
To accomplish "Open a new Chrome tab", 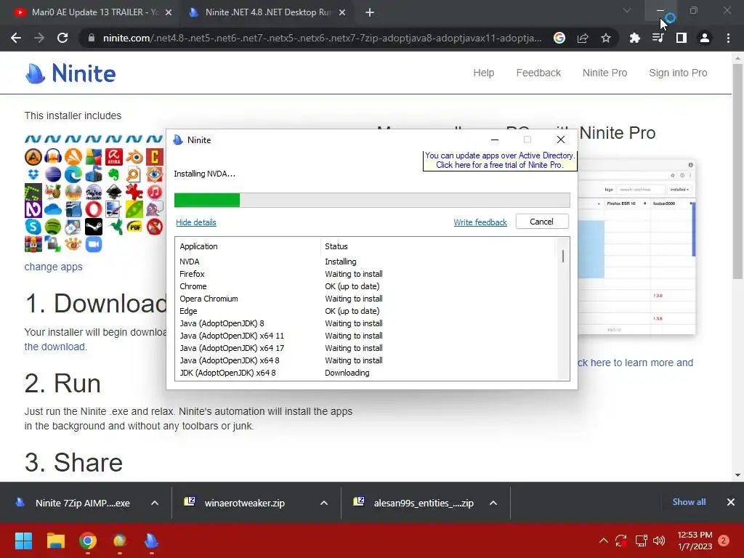I will pyautogui.click(x=370, y=12).
